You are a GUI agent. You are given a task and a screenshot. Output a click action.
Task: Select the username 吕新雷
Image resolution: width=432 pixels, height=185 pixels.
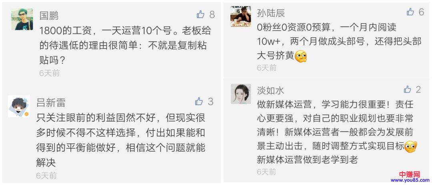tap(51, 103)
